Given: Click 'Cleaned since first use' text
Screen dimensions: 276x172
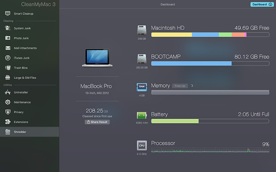Looking at the screenshot, I should [97, 116].
